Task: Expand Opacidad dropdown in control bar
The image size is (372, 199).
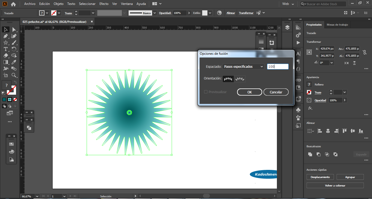Action: point(189,13)
